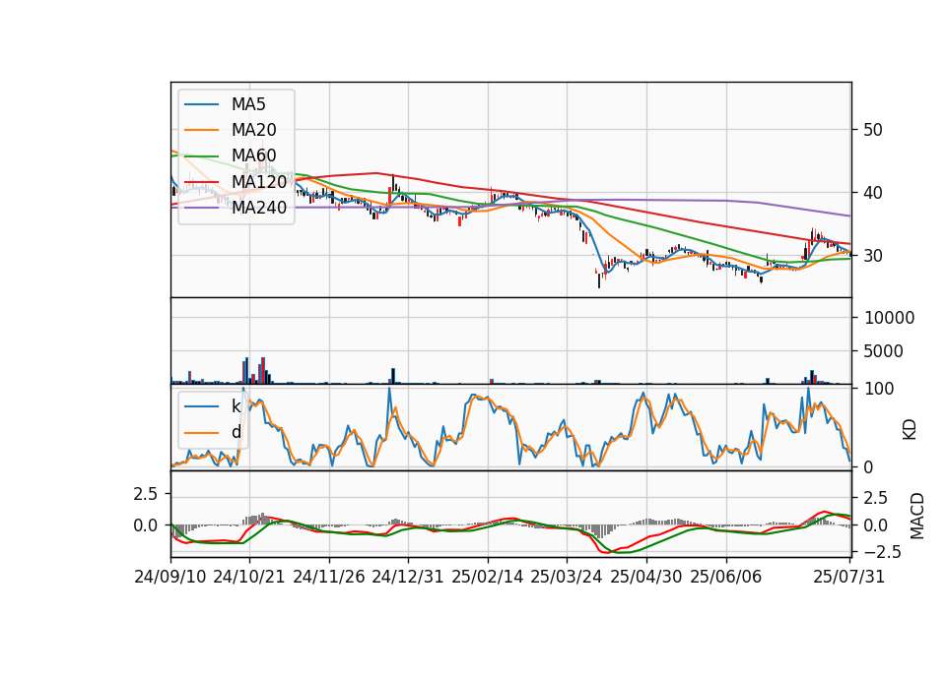Image resolution: width=946 pixels, height=679 pixels.
Task: Click the 25/03/24 date label
Action: click(x=567, y=577)
